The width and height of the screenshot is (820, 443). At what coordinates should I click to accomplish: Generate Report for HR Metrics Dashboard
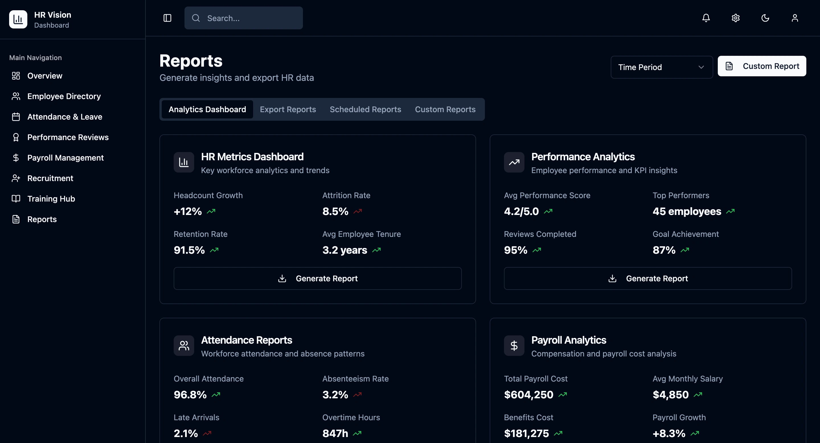click(x=317, y=278)
